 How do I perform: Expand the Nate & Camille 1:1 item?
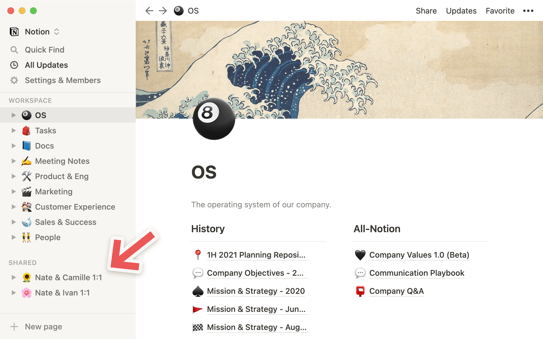tap(13, 277)
